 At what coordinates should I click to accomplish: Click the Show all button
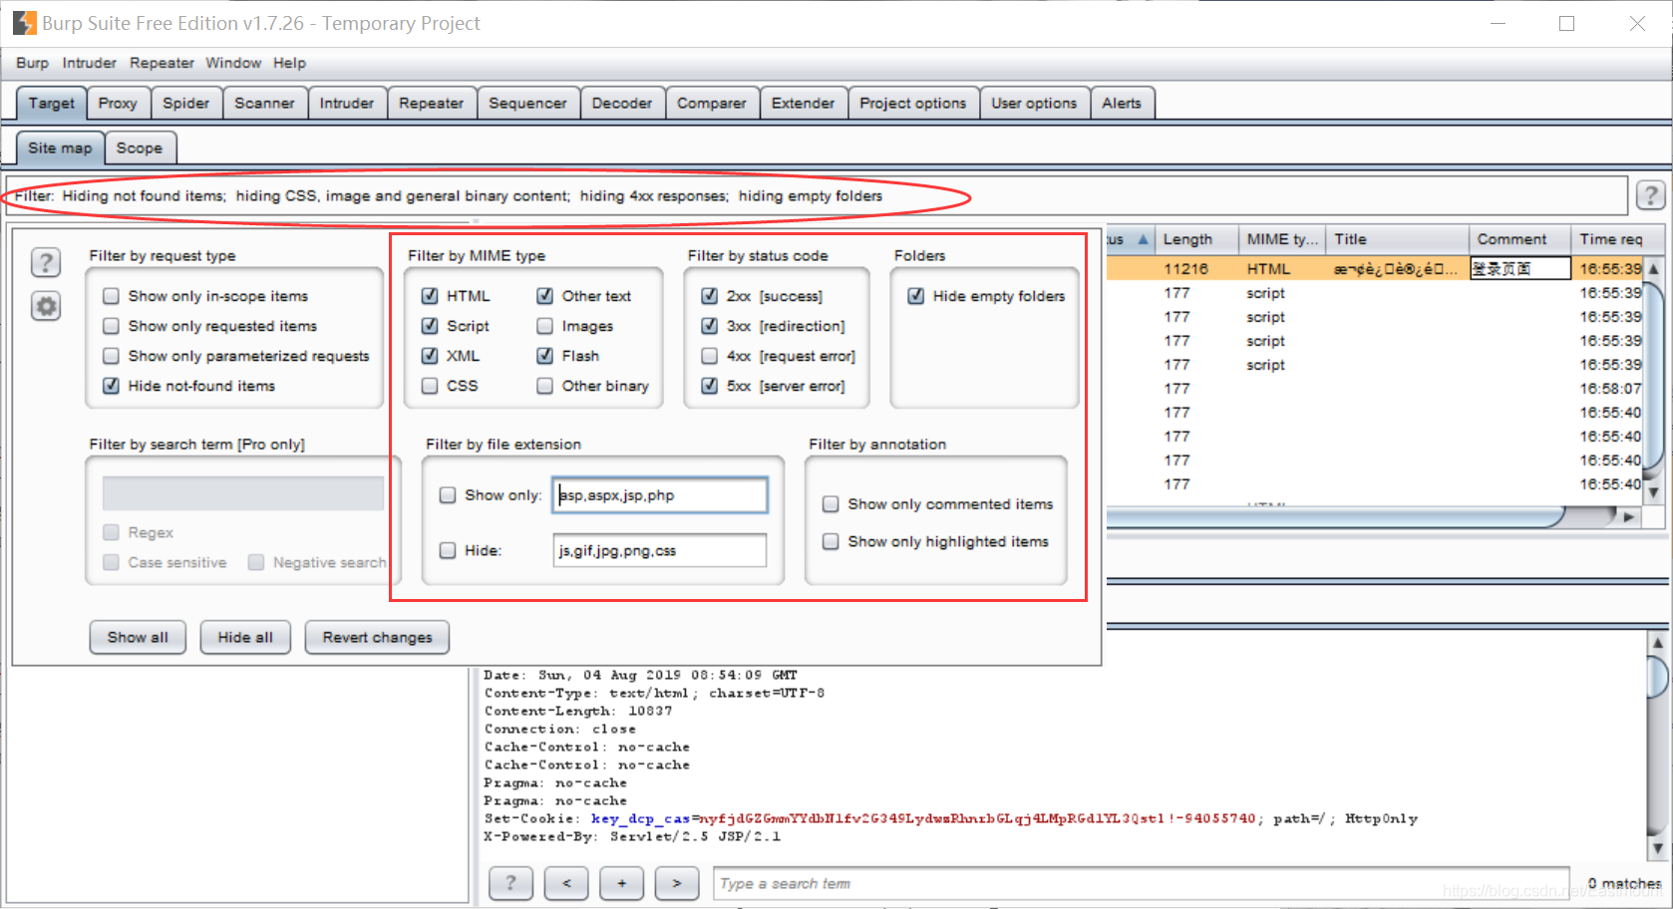pyautogui.click(x=138, y=637)
